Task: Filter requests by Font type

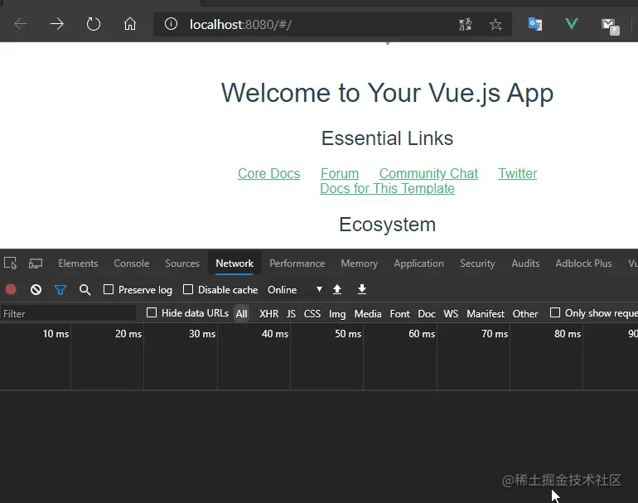Action: tap(399, 314)
